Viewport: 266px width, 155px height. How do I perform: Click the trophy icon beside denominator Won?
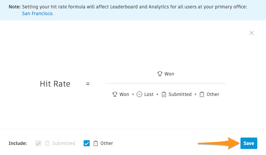pyautogui.click(x=115, y=94)
